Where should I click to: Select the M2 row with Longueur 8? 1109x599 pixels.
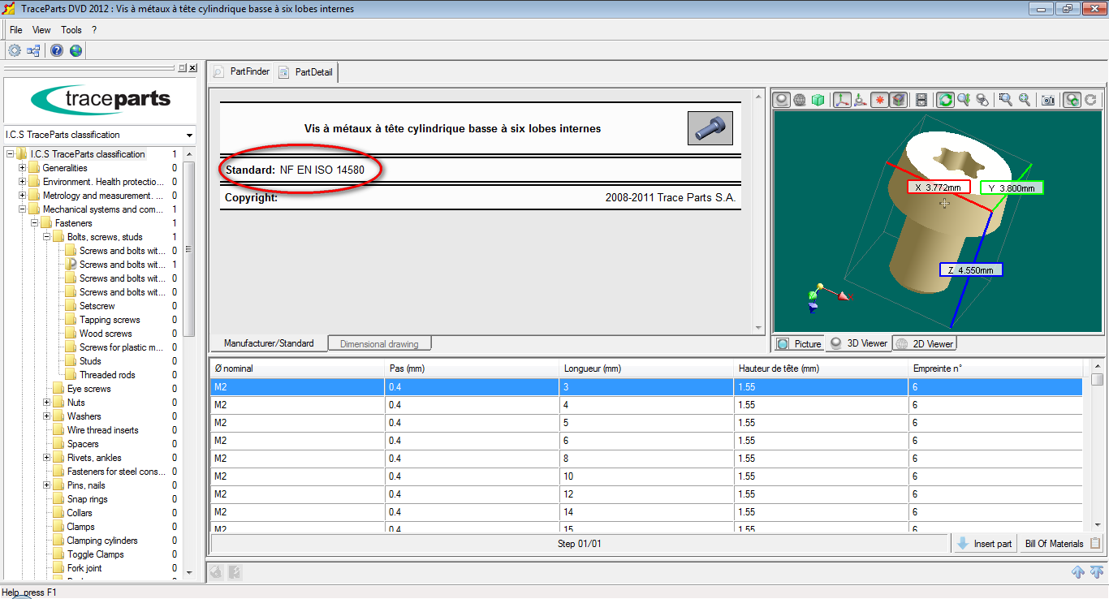(646, 459)
